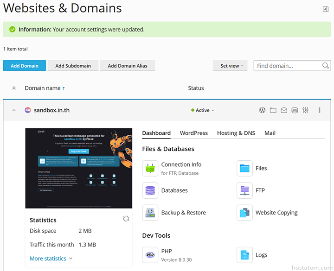Toggle the side panel icon at top right

tap(326, 9)
